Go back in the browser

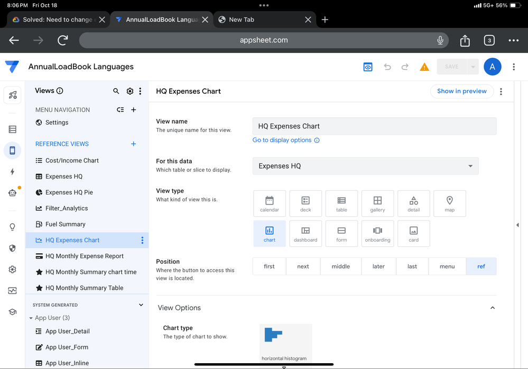14,40
